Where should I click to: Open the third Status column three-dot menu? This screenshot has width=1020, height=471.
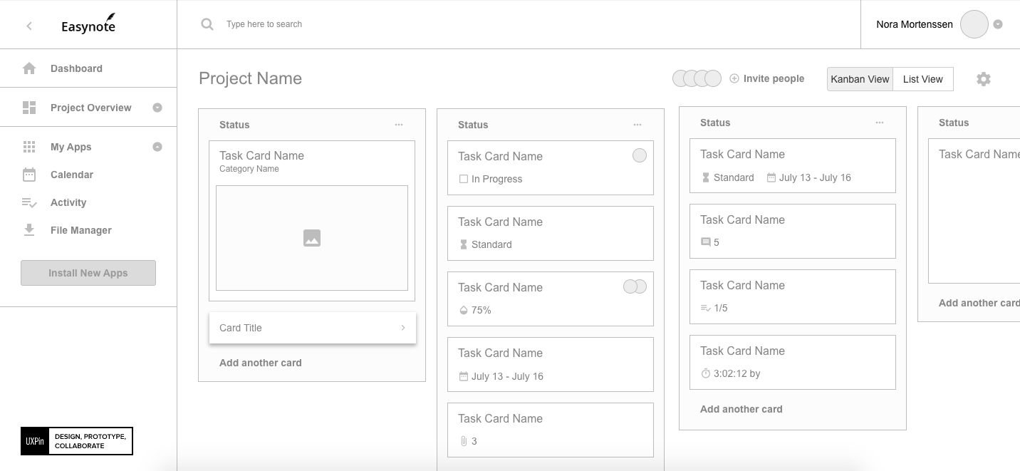click(880, 123)
